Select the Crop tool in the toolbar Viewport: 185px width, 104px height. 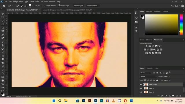pyautogui.click(x=3, y=28)
